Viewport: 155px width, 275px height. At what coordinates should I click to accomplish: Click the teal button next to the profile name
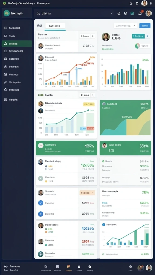(138, 36)
